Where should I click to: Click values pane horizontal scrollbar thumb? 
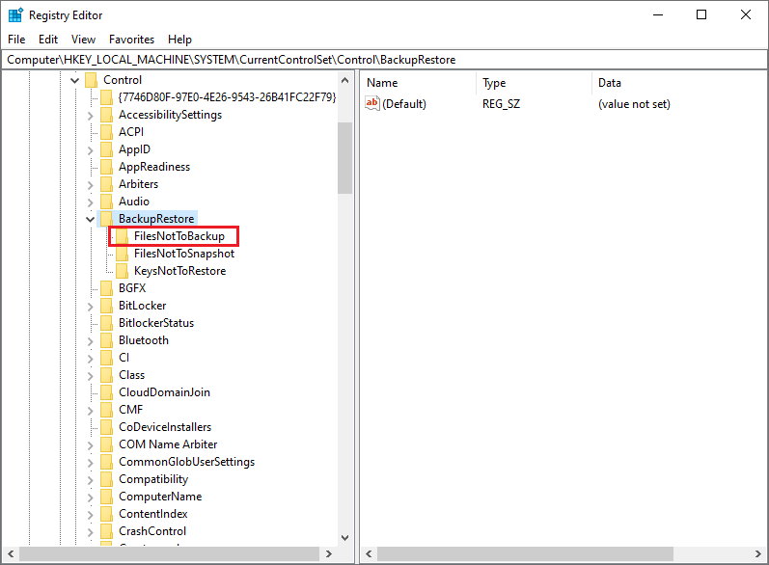(x=525, y=553)
